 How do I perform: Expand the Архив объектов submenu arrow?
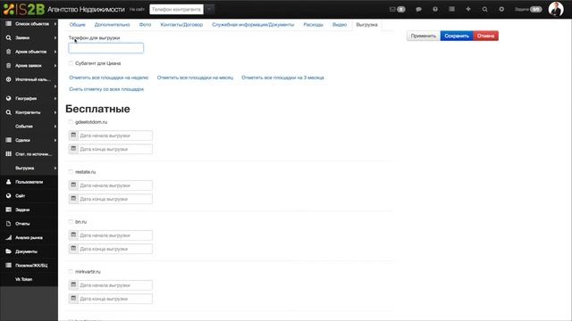(55, 52)
